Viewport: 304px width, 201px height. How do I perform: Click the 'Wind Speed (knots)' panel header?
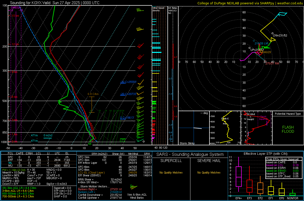coord(158,9)
